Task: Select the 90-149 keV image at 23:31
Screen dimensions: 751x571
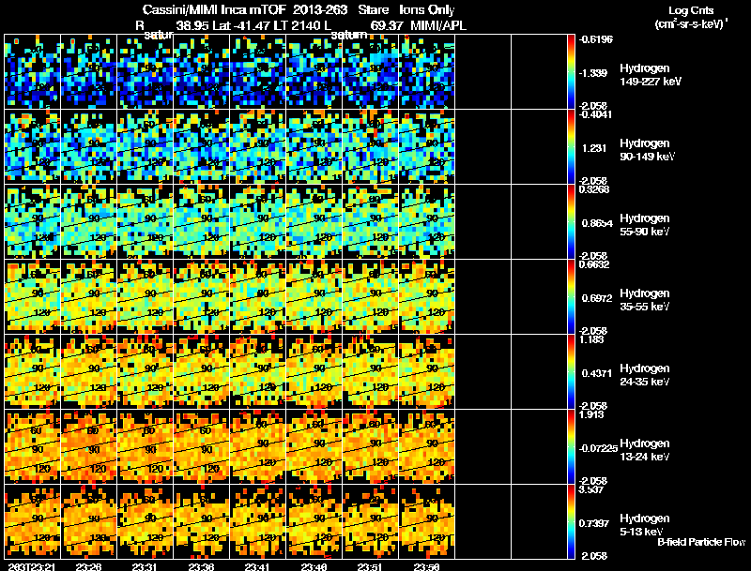Action: (x=146, y=147)
